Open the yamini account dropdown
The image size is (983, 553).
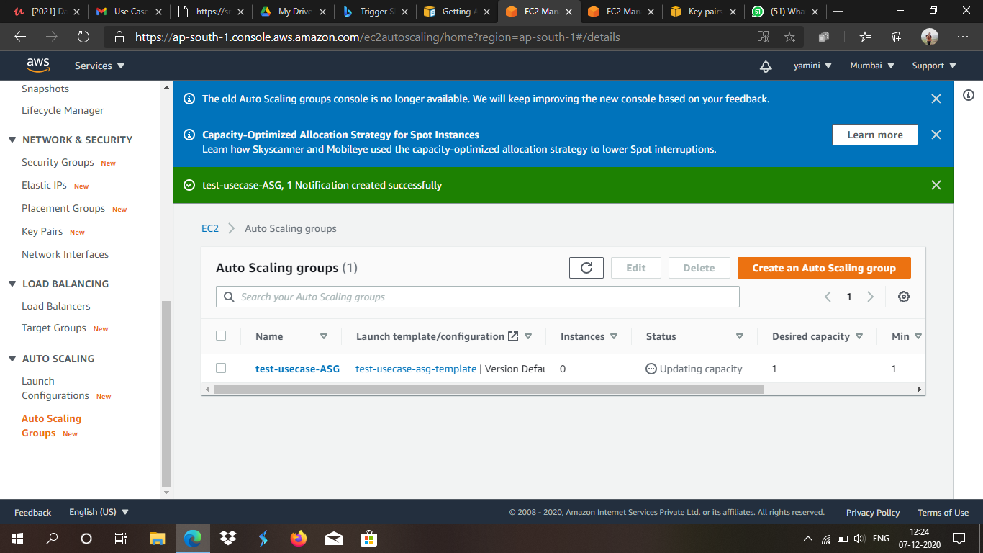point(812,66)
